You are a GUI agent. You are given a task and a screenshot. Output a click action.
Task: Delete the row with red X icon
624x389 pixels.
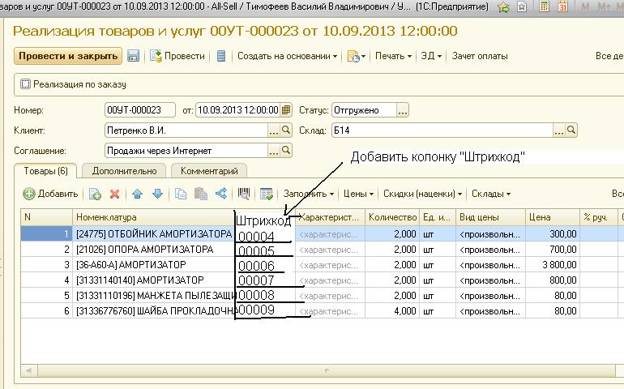[x=114, y=194]
